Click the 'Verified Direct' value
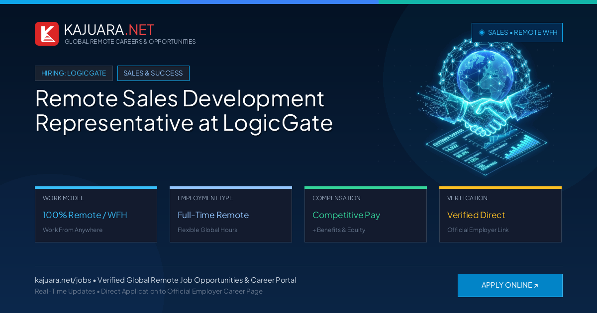597x313 pixels. click(x=476, y=215)
